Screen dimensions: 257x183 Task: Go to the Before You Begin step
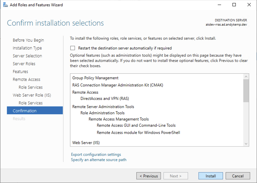(x=28, y=40)
